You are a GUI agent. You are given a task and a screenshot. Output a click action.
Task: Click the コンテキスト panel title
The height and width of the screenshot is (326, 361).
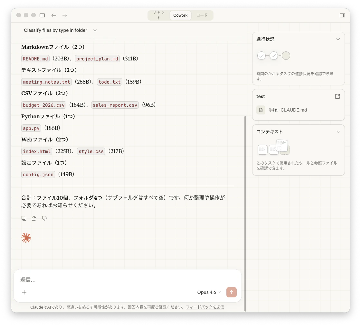click(x=269, y=132)
